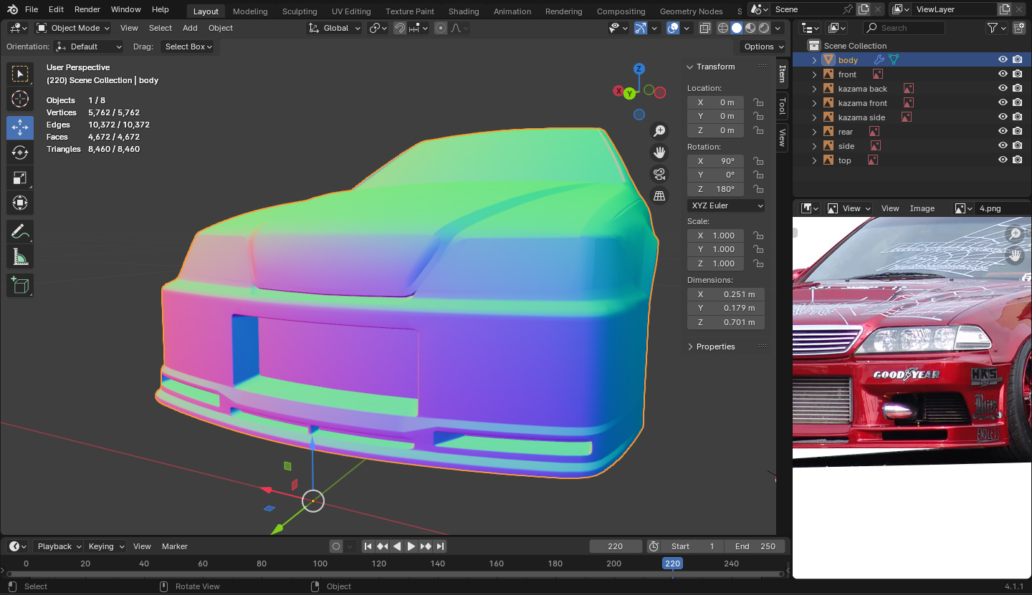Click the Dimensions Z value field
The width and height of the screenshot is (1032, 595).
(726, 322)
